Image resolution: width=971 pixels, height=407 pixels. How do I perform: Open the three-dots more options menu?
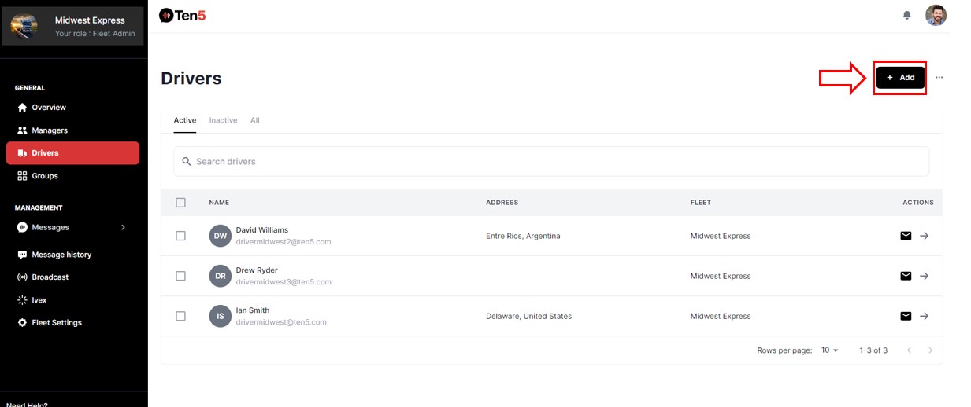(x=939, y=78)
